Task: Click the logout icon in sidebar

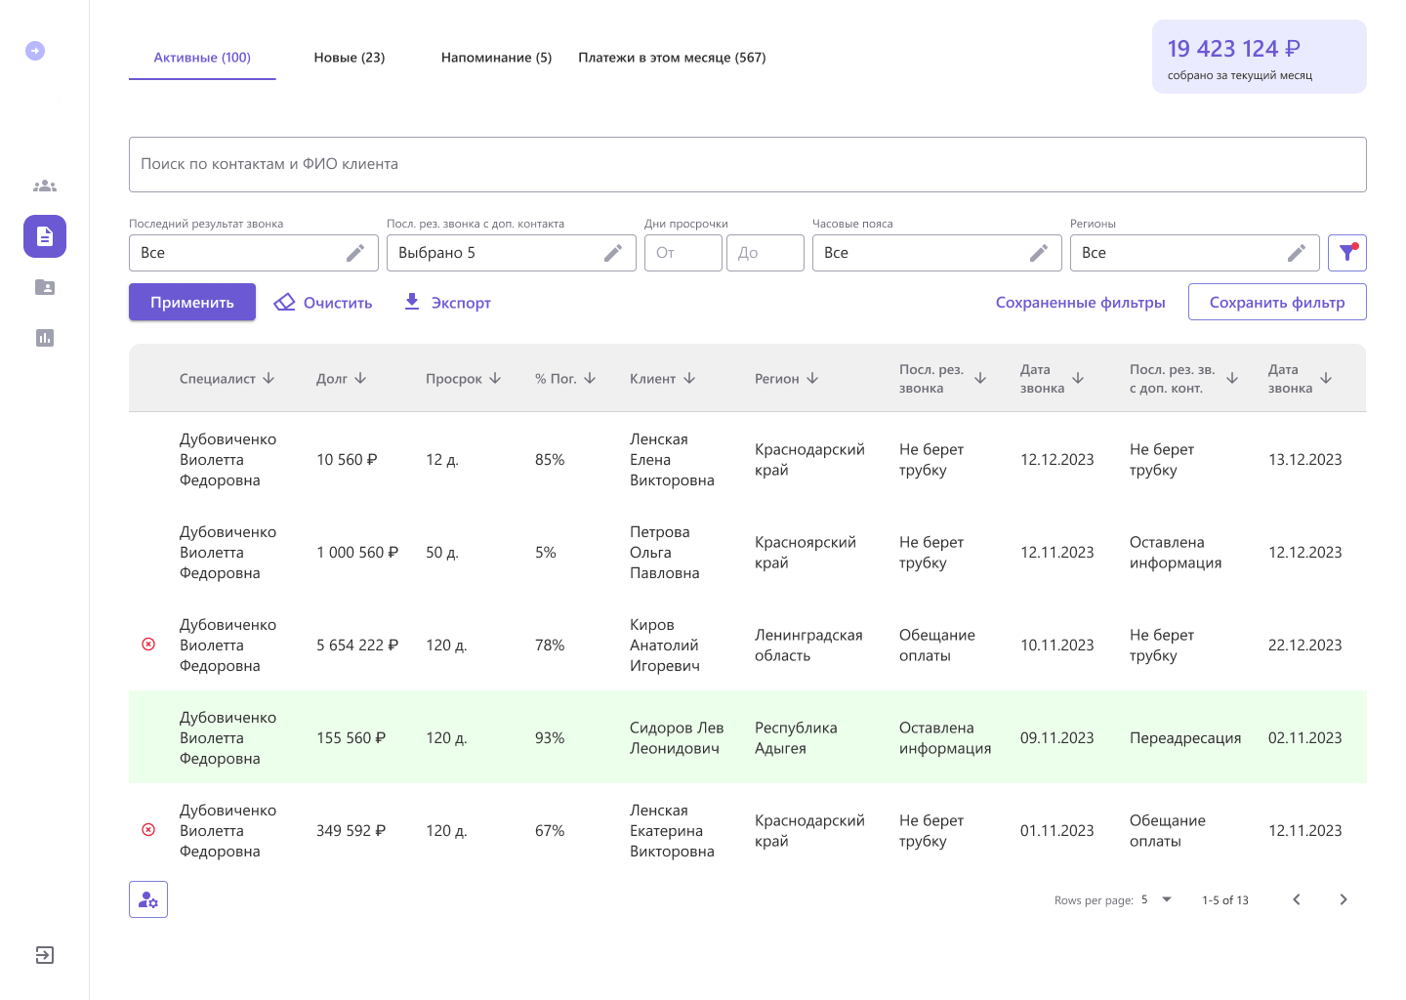Action: pos(45,955)
